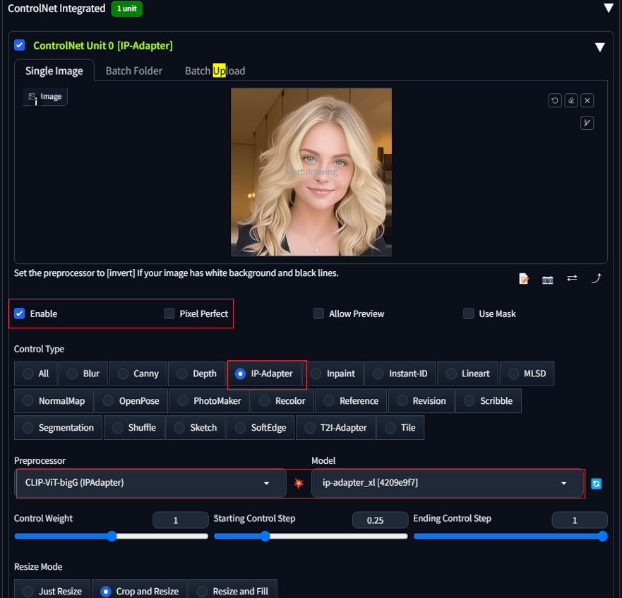Image resolution: width=622 pixels, height=598 pixels.
Task: Click the camera webcam icon
Action: (x=548, y=279)
